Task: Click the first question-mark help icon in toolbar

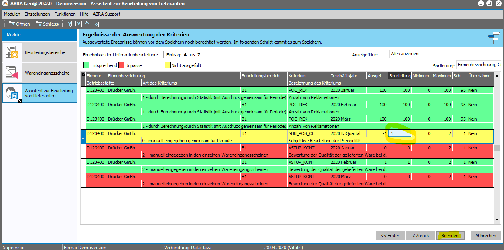Action: point(69,24)
